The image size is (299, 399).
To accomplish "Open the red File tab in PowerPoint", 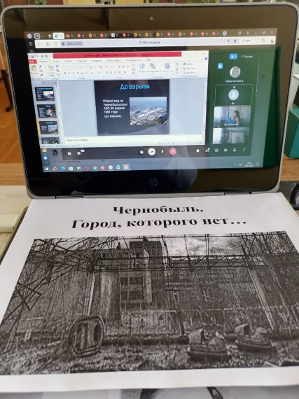I will point(33,62).
